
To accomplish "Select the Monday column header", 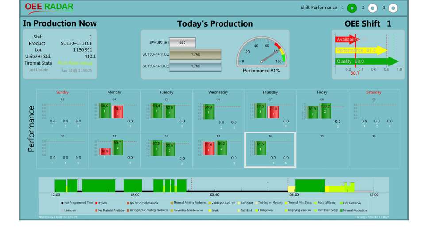I will click(x=114, y=92).
